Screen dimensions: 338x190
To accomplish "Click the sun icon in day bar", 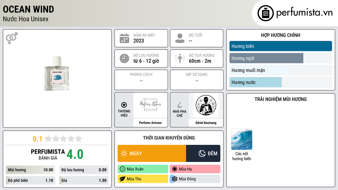I will [124, 153].
